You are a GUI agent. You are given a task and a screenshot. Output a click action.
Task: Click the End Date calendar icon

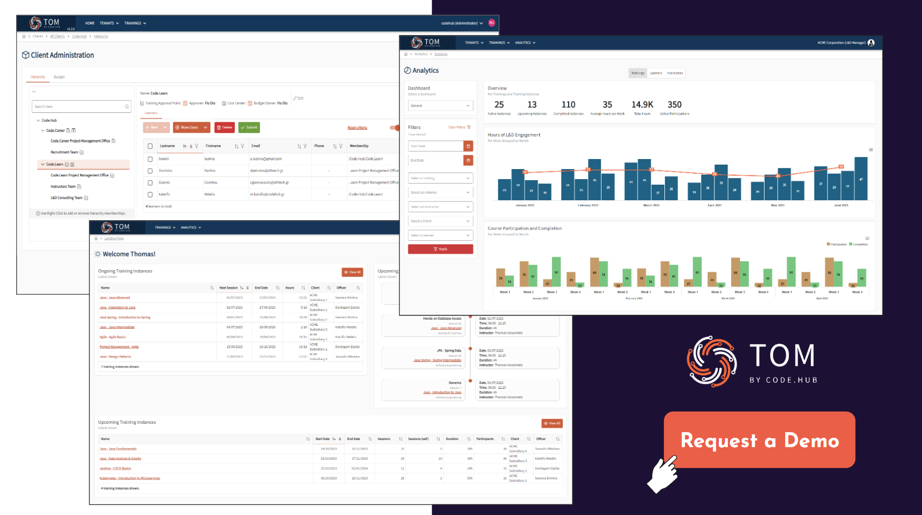coord(469,160)
